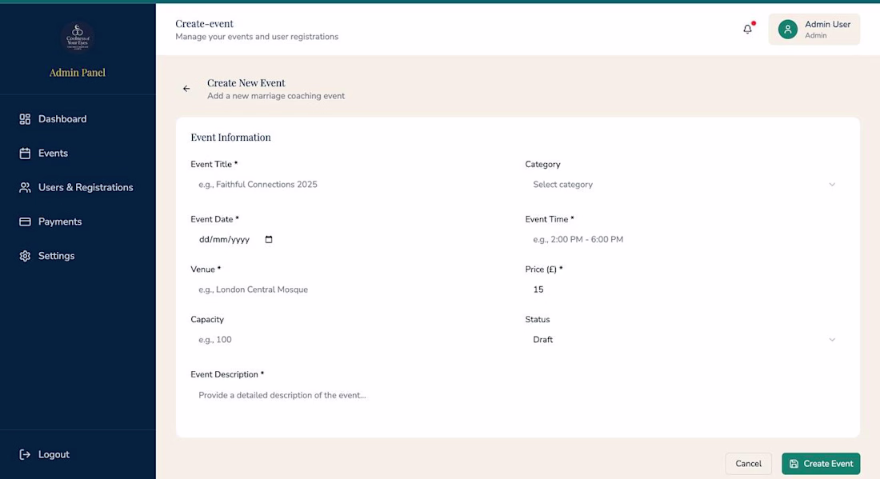Click the back arrow beside Create New Event

pyautogui.click(x=186, y=89)
